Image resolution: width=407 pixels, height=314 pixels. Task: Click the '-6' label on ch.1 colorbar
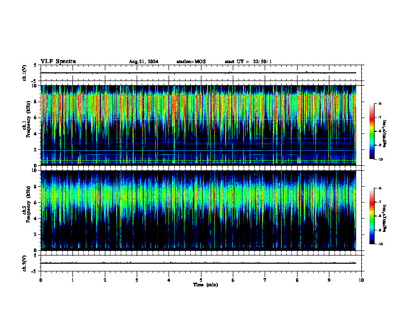coord(379,103)
